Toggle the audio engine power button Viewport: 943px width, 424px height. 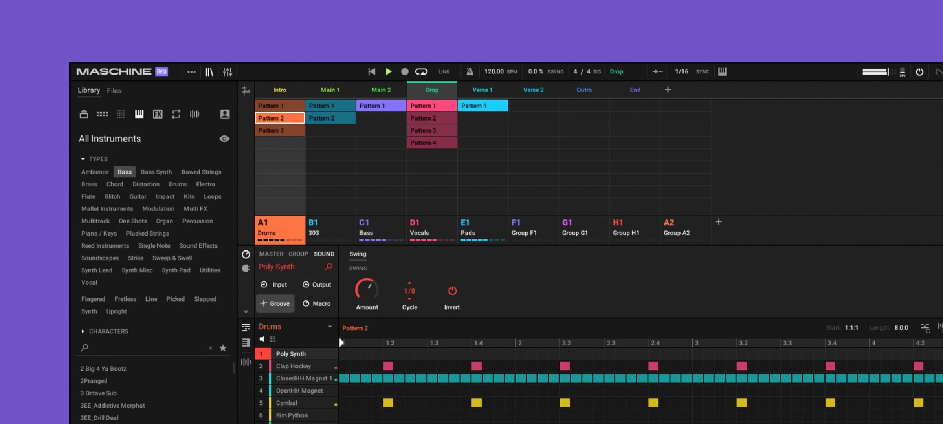919,72
